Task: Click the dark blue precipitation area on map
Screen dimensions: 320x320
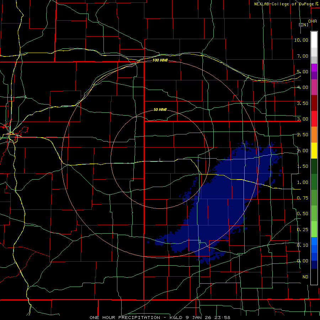Action: [x=220, y=204]
